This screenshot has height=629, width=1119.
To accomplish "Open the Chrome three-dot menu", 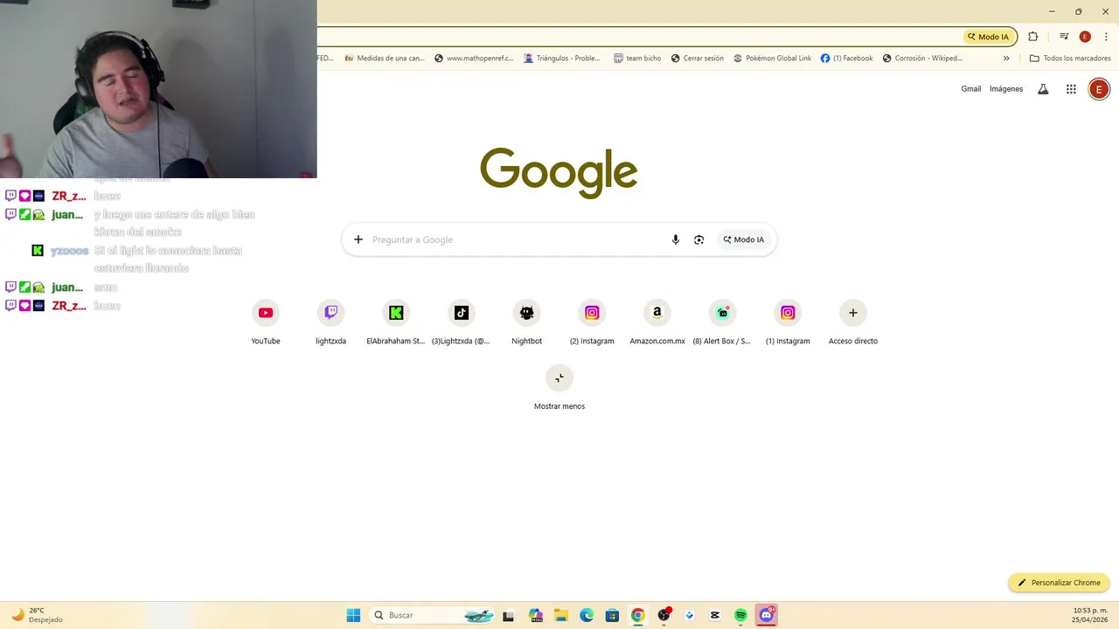I will point(1106,37).
